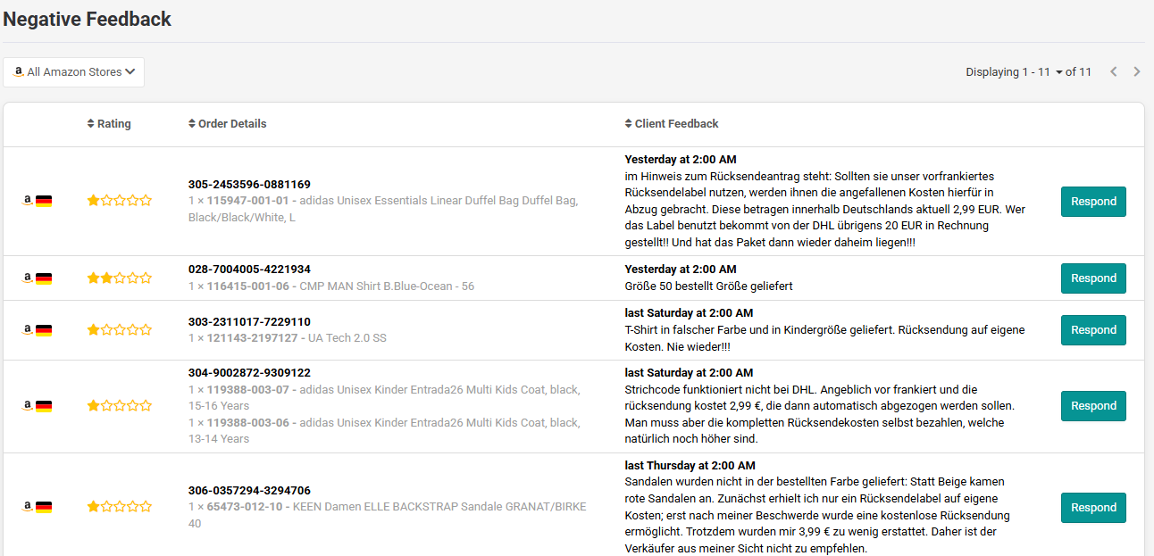Image resolution: width=1154 pixels, height=556 pixels.
Task: Go to next page arrow
Action: click(x=1137, y=72)
